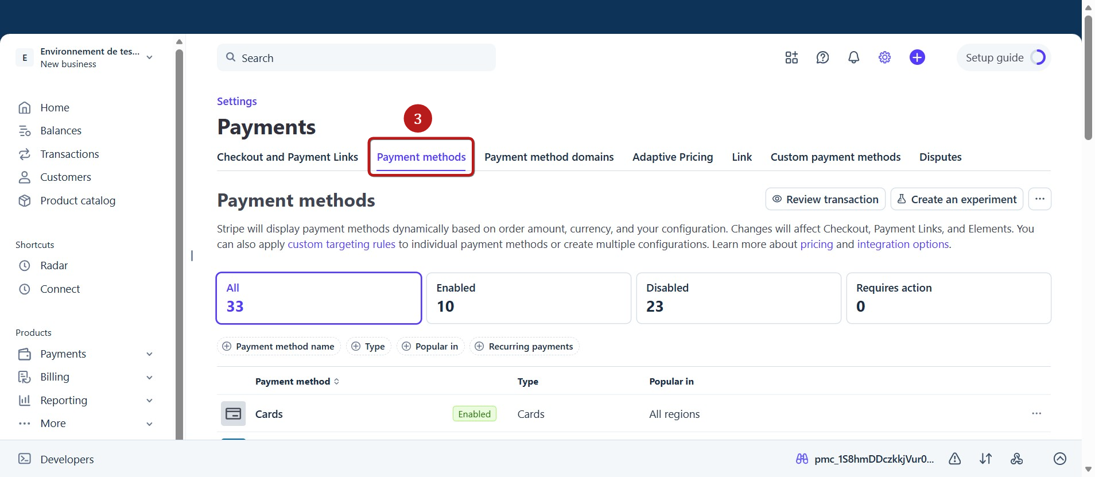The width and height of the screenshot is (1095, 477).
Task: Click Create an experiment button
Action: tap(957, 199)
